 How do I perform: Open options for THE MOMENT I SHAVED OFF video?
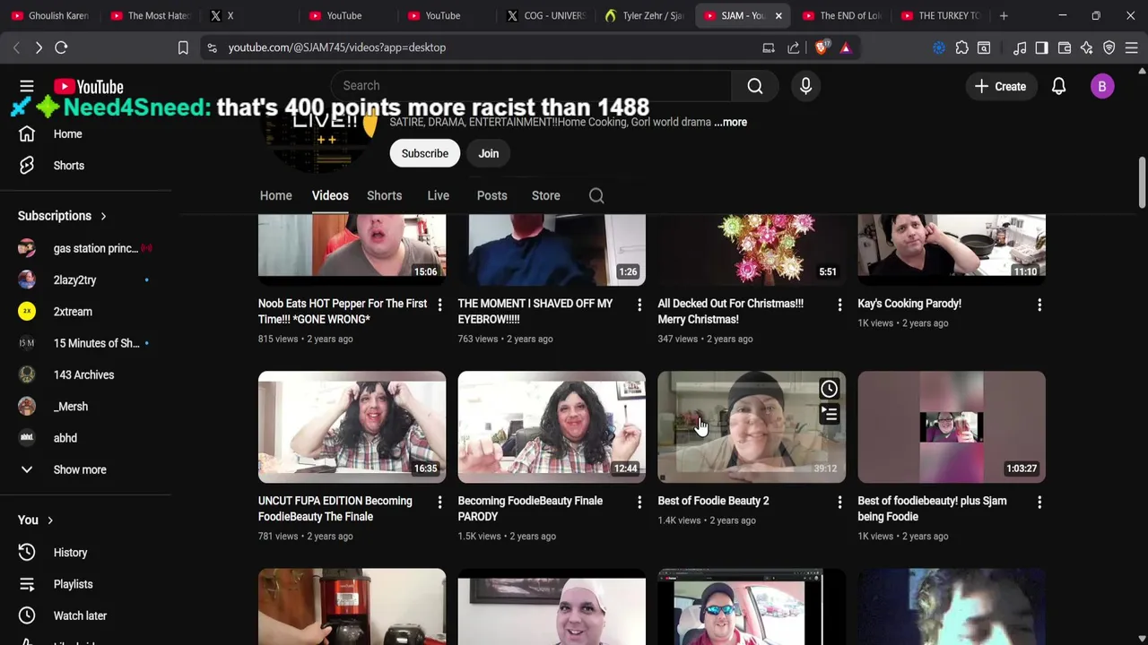[x=639, y=305]
